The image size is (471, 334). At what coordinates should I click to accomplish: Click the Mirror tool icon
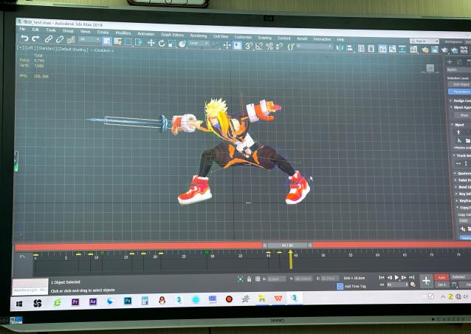tap(340, 48)
